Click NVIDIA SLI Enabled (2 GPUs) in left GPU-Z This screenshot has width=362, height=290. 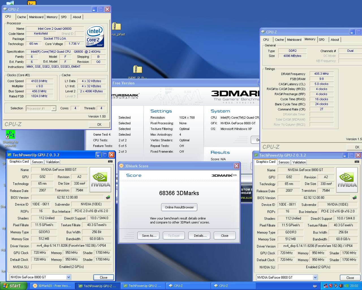click(x=71, y=267)
